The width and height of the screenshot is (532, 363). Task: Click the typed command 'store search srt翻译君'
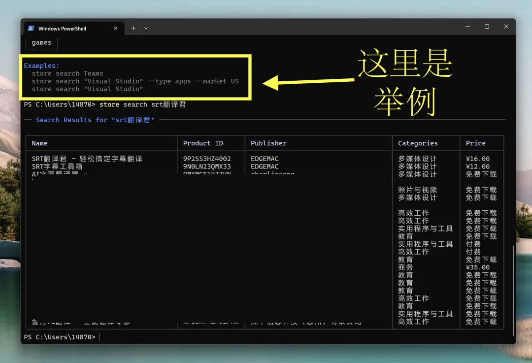[x=142, y=104]
